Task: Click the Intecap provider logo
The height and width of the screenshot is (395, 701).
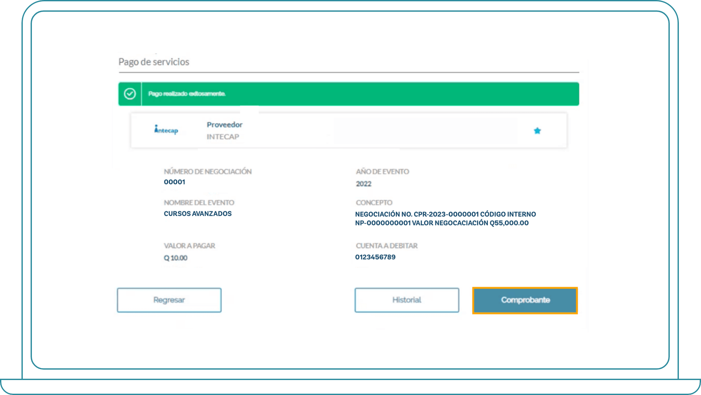Action: pos(166,130)
